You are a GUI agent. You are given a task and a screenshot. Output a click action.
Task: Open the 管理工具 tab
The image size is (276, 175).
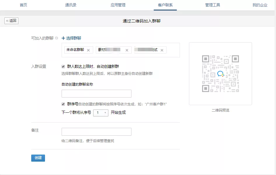click(x=213, y=5)
